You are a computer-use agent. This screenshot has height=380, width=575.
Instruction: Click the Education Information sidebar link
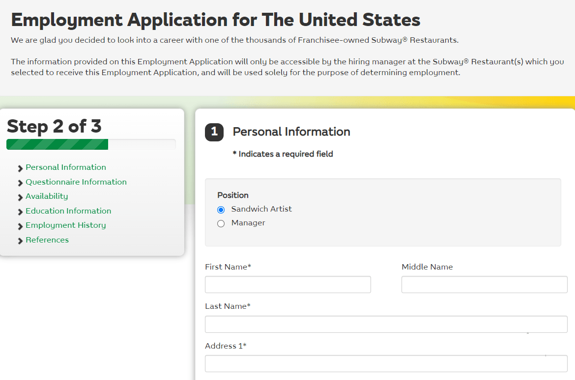(68, 211)
